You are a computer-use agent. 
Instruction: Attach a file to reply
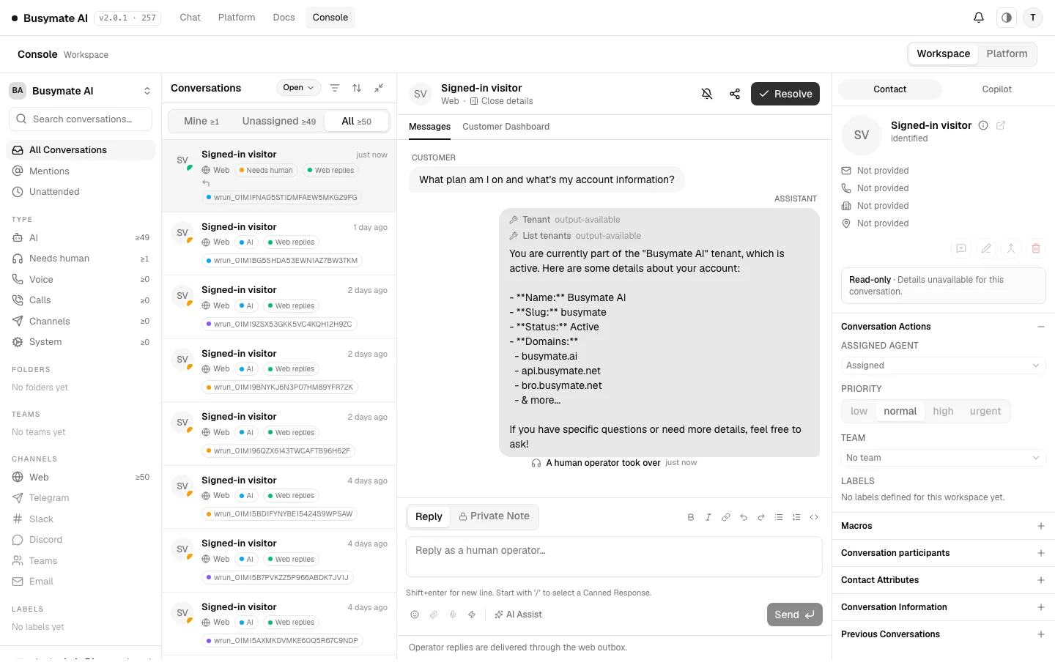434,615
